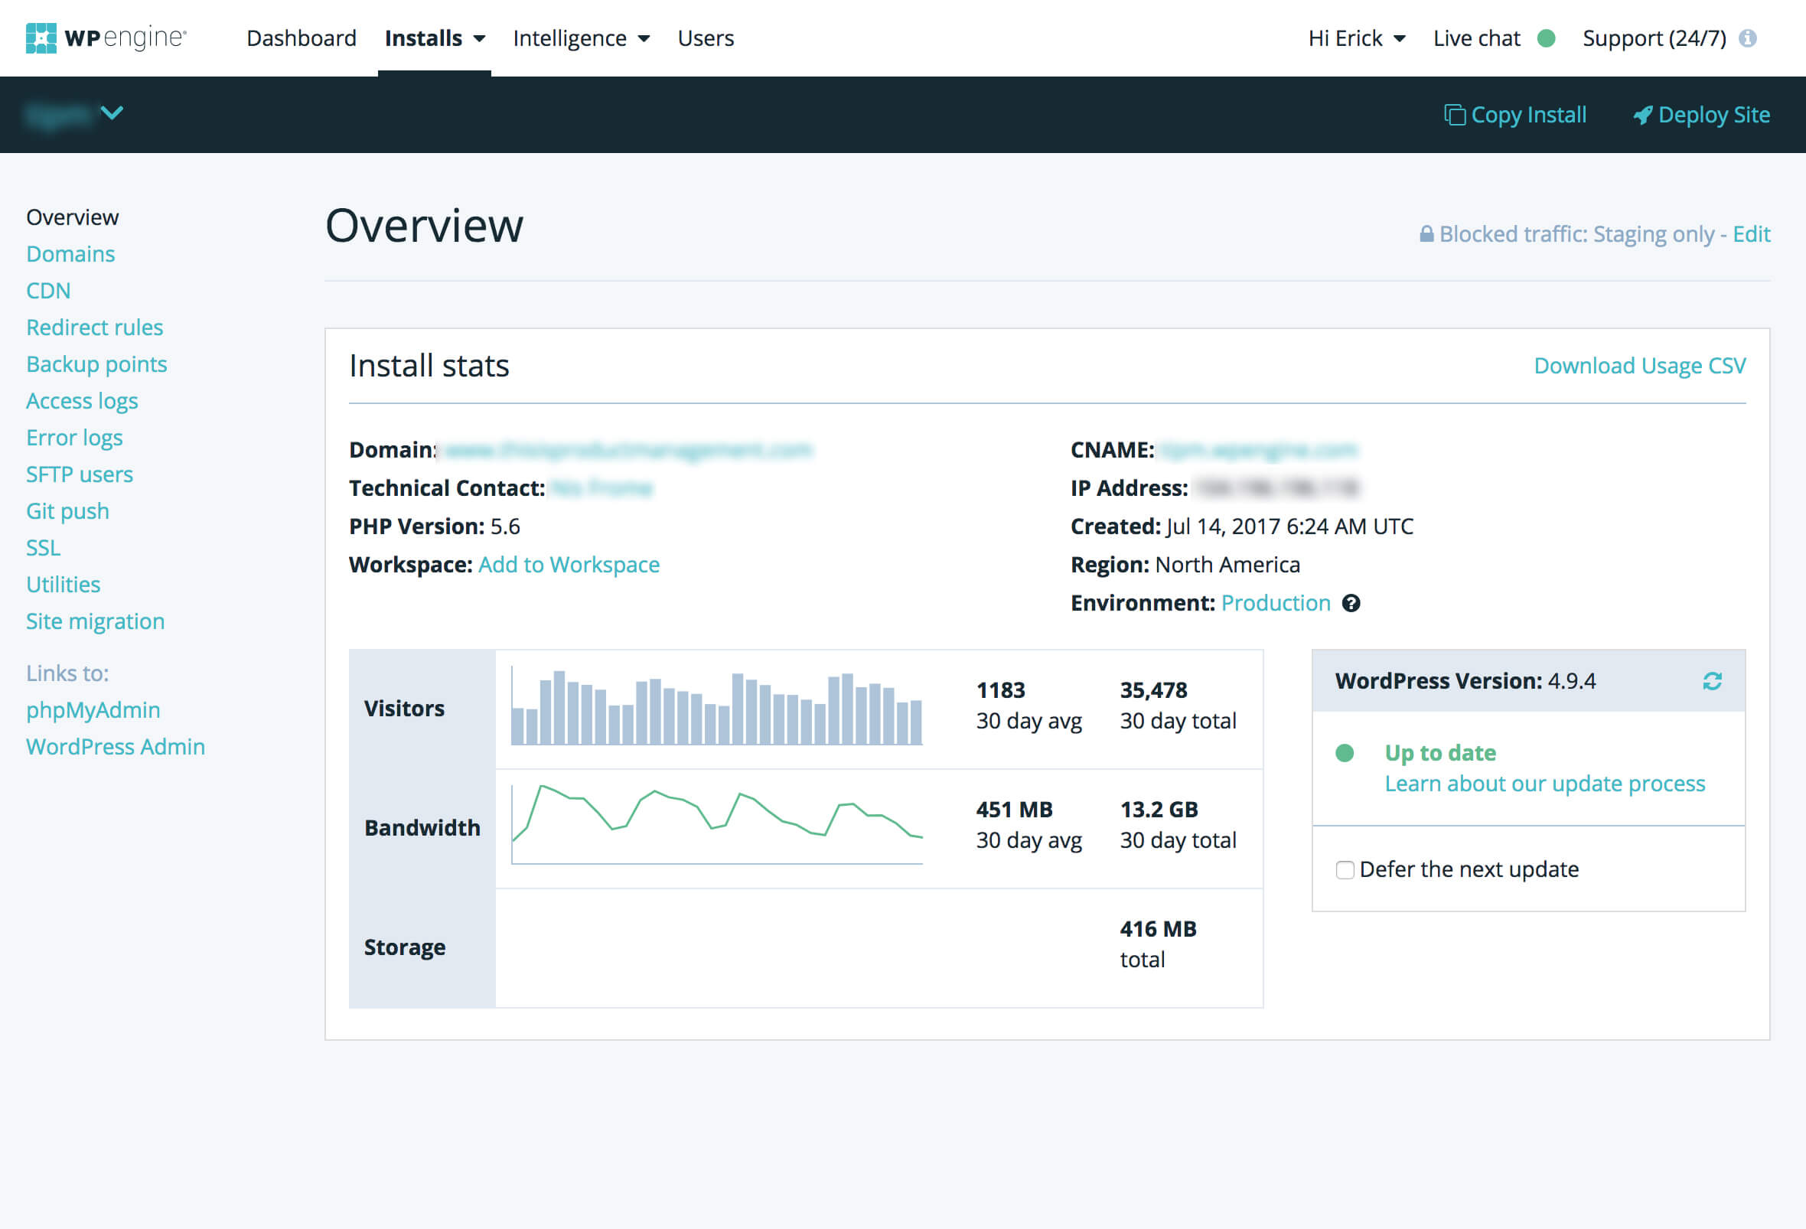Open phpMyAdmin link in sidebar
This screenshot has height=1229, width=1806.
(x=93, y=710)
